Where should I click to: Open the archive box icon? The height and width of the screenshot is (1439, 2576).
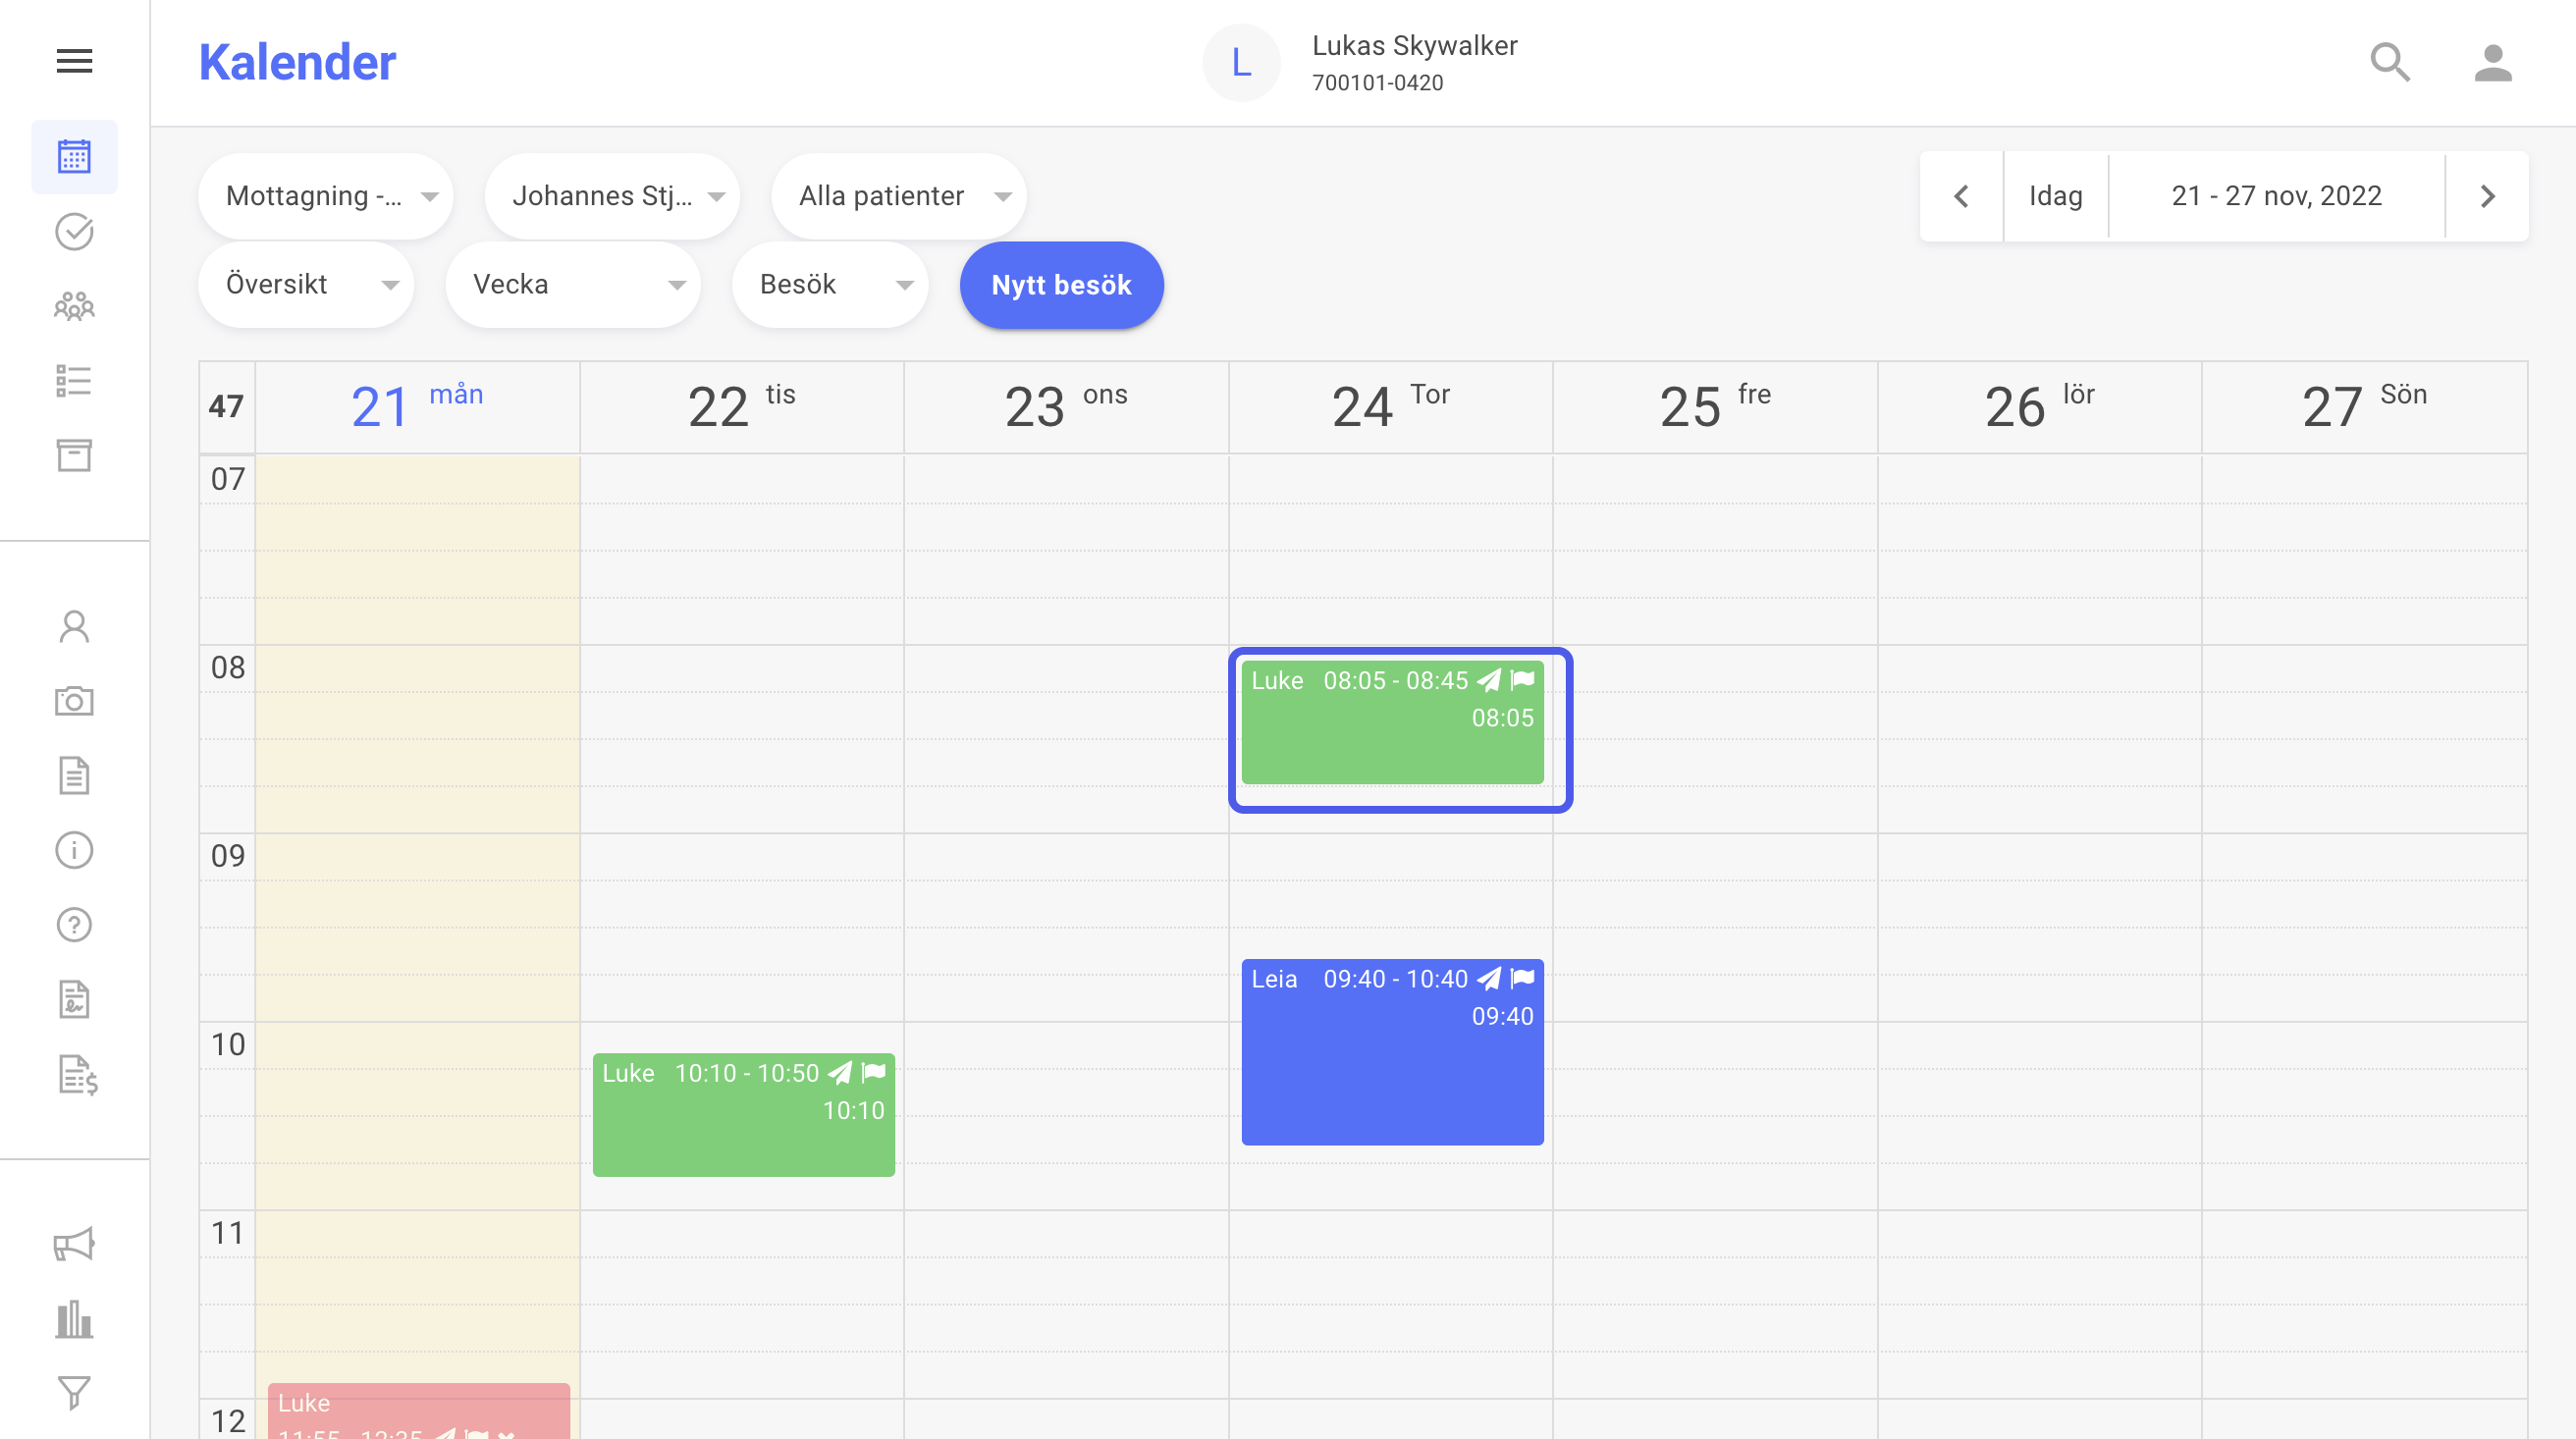click(x=74, y=456)
